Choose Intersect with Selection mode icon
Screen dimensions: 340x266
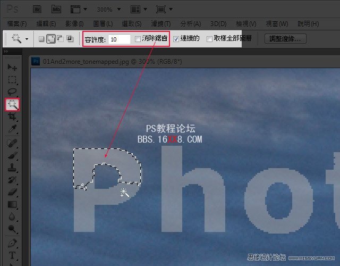point(70,39)
